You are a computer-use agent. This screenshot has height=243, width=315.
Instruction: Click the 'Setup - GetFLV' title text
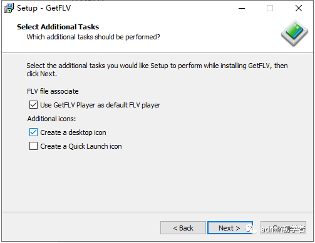(x=44, y=8)
